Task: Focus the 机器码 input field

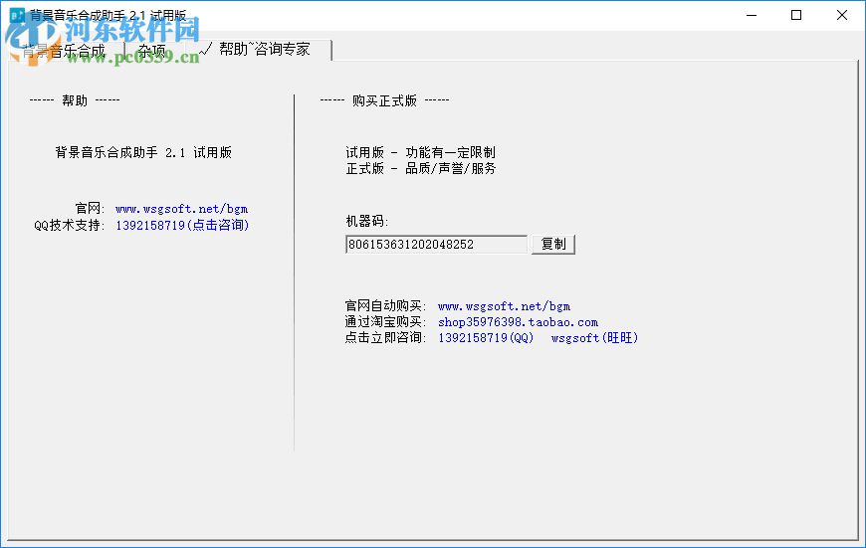Action: [x=436, y=244]
